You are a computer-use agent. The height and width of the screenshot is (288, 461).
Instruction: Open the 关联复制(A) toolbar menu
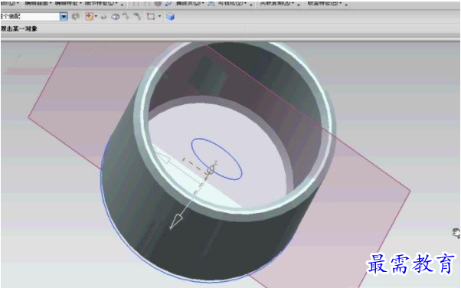(277, 3)
